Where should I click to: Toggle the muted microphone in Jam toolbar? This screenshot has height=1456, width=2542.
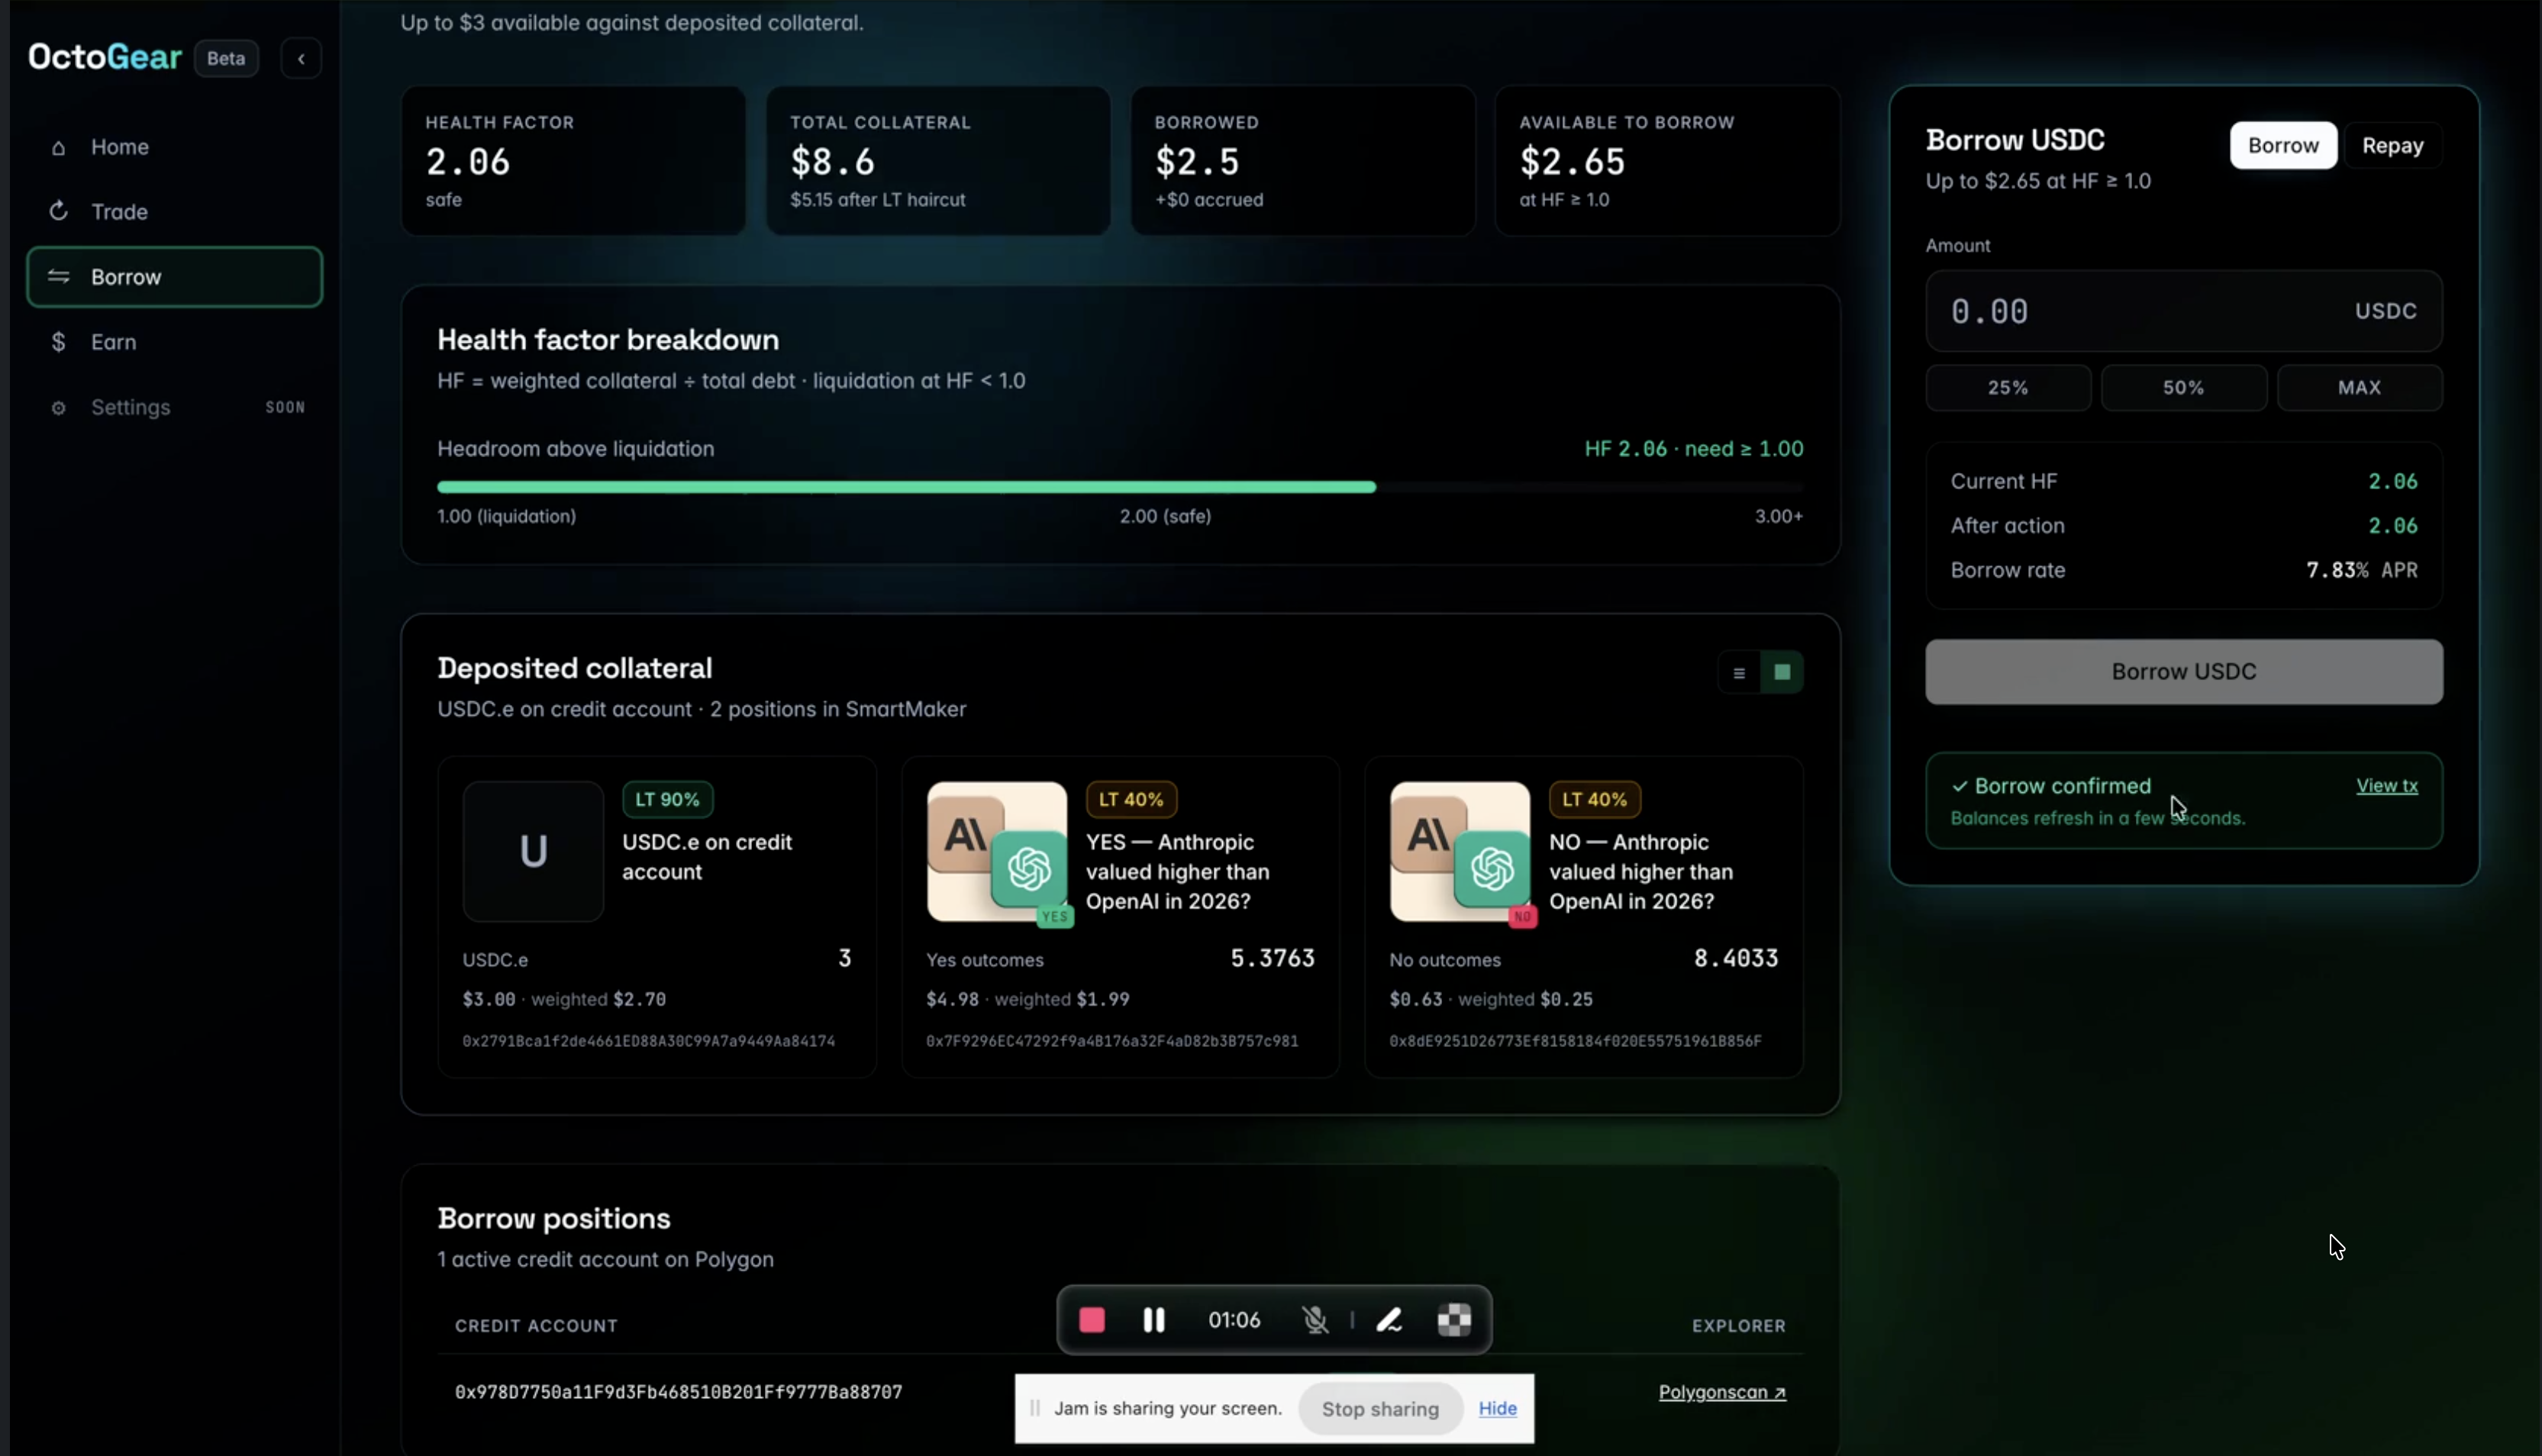(1315, 1320)
